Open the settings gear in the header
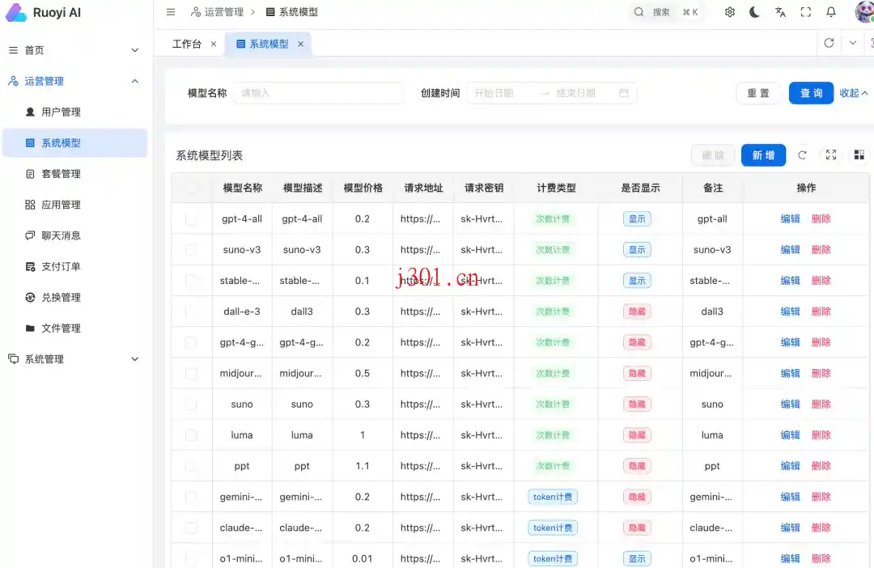The height and width of the screenshot is (568, 874). click(x=729, y=12)
